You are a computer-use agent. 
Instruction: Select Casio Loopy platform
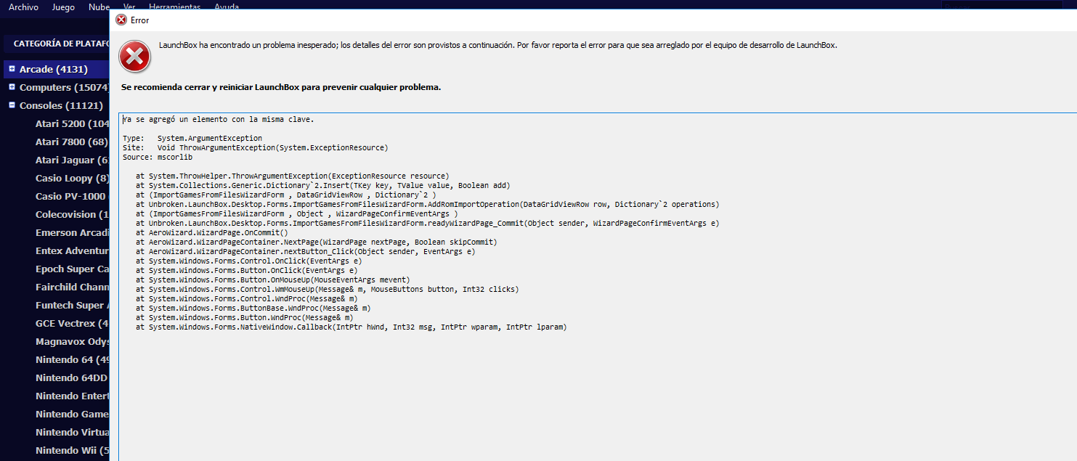72,179
